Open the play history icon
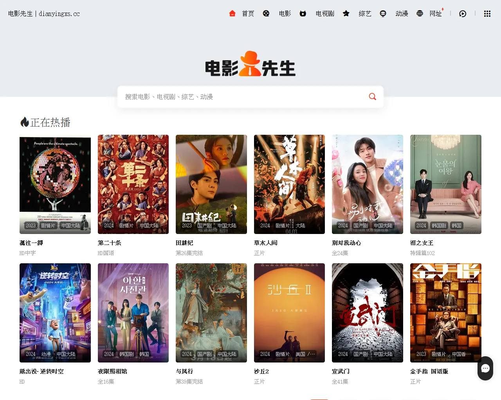This screenshot has height=400, width=501. tap(463, 14)
